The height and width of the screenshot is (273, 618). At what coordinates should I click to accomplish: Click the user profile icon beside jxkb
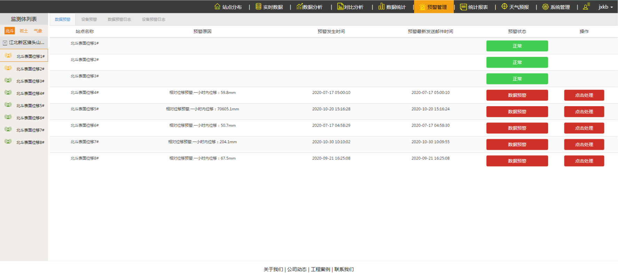[x=586, y=7]
